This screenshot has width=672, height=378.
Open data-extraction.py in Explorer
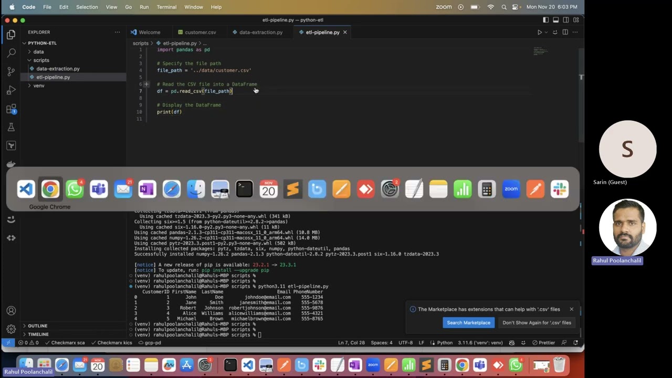(x=73, y=68)
